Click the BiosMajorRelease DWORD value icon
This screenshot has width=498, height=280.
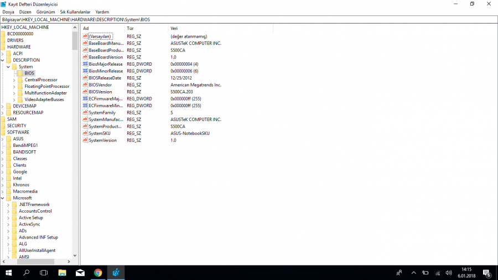coord(85,64)
